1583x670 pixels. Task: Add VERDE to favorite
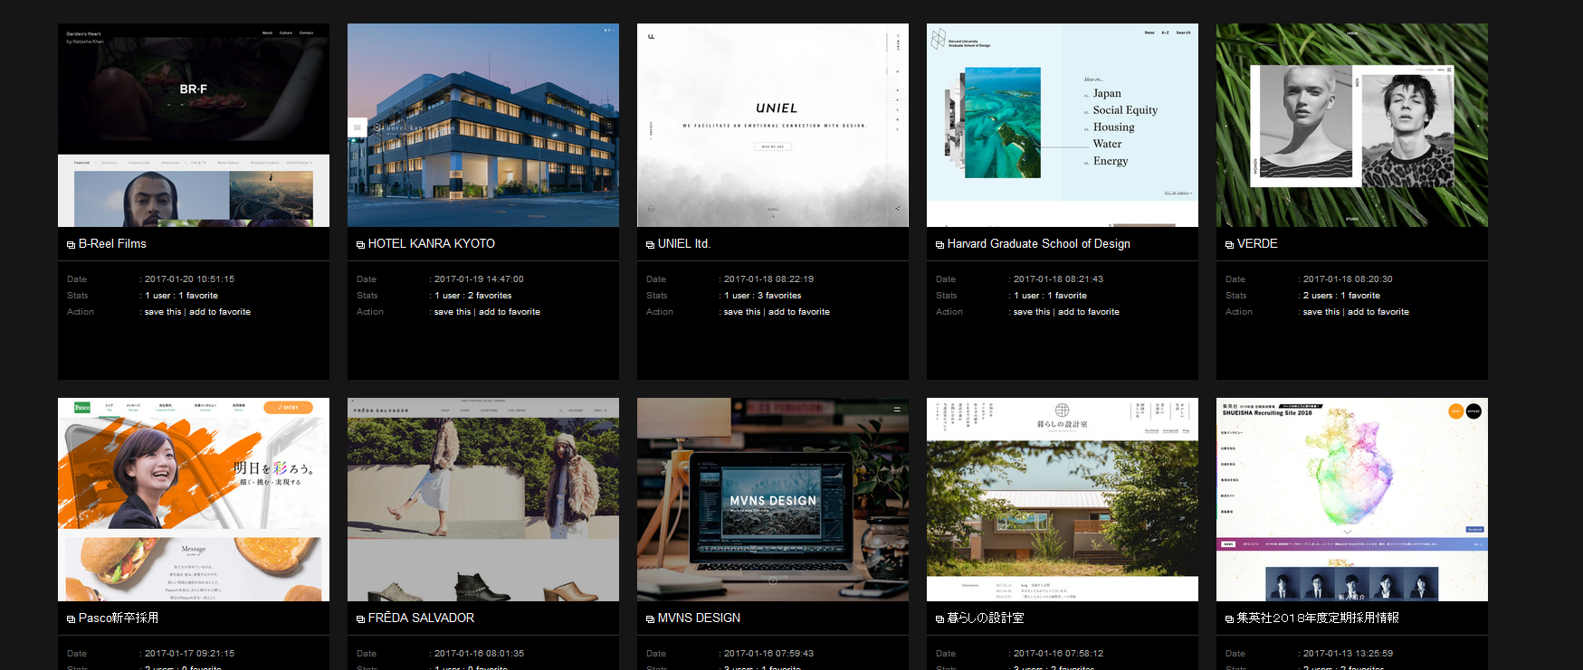click(x=1378, y=312)
